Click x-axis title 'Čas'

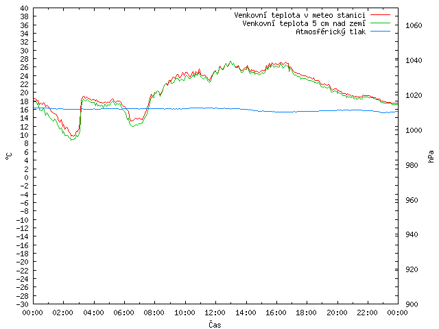(215, 324)
